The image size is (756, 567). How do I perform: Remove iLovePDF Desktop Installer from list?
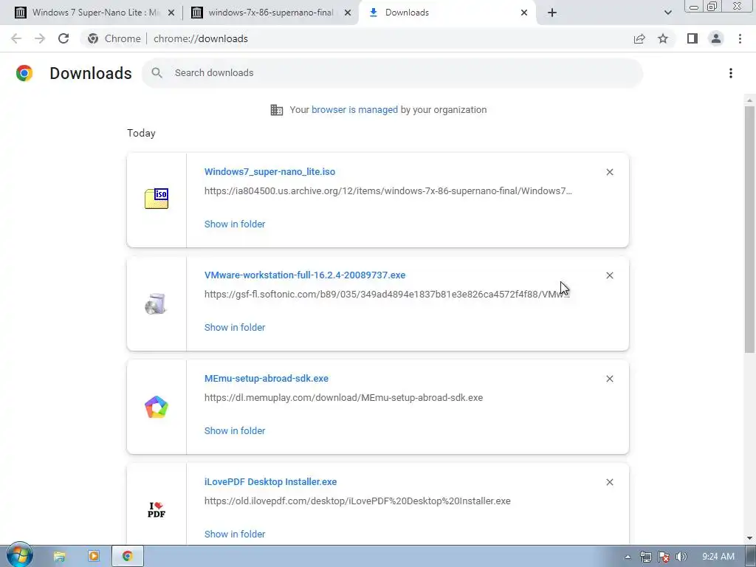[x=610, y=482]
